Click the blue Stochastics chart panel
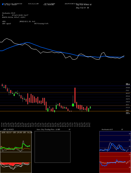The height and width of the screenshot is (173, 131). 115,142
